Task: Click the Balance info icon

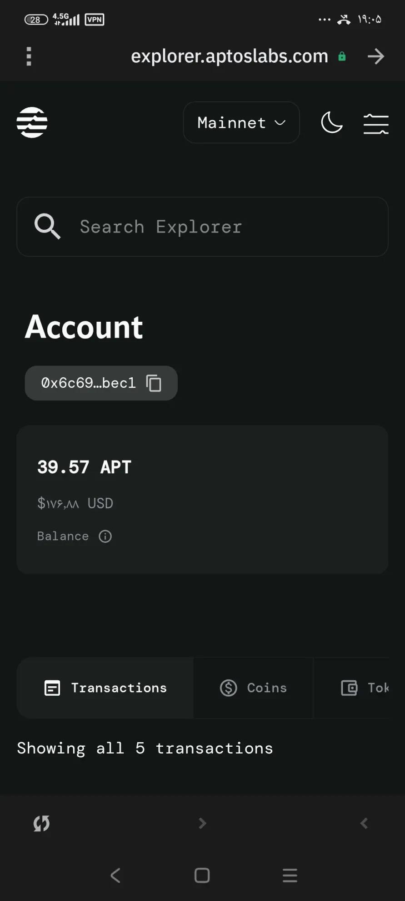Action: 105,537
